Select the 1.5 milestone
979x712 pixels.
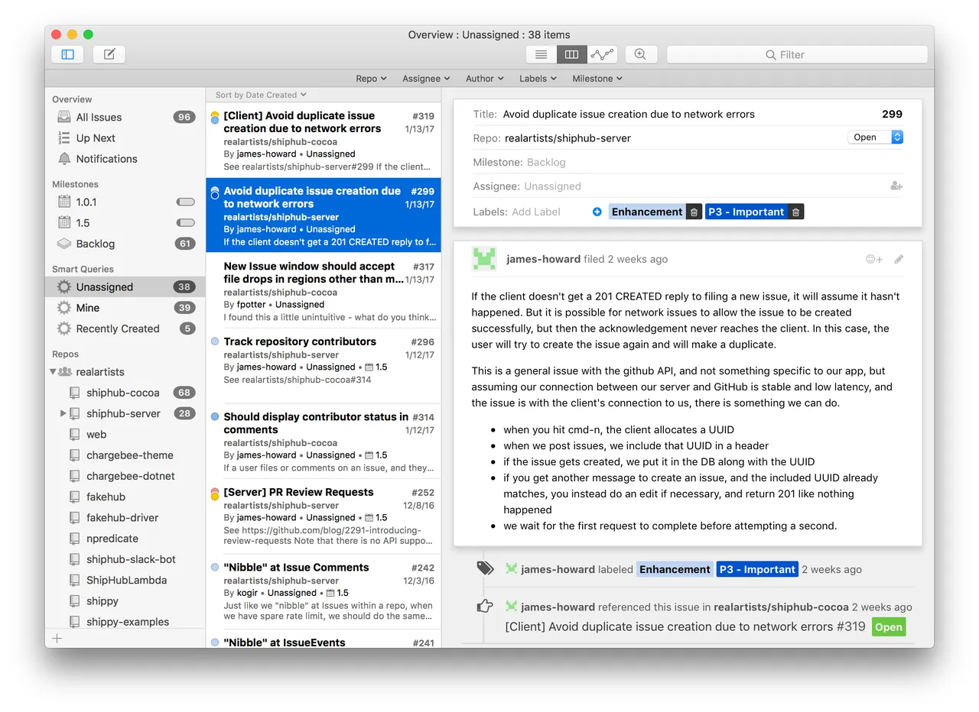pyautogui.click(x=125, y=223)
